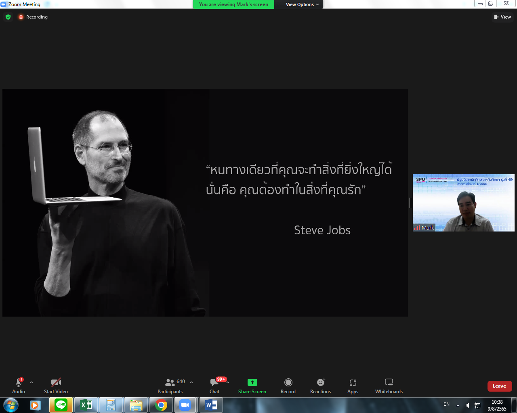Screen dimensions: 517x413
Task: Open LINE from the taskbar
Action: pyautogui.click(x=61, y=405)
